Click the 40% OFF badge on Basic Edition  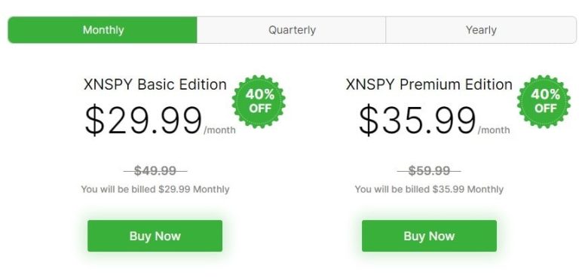(259, 102)
